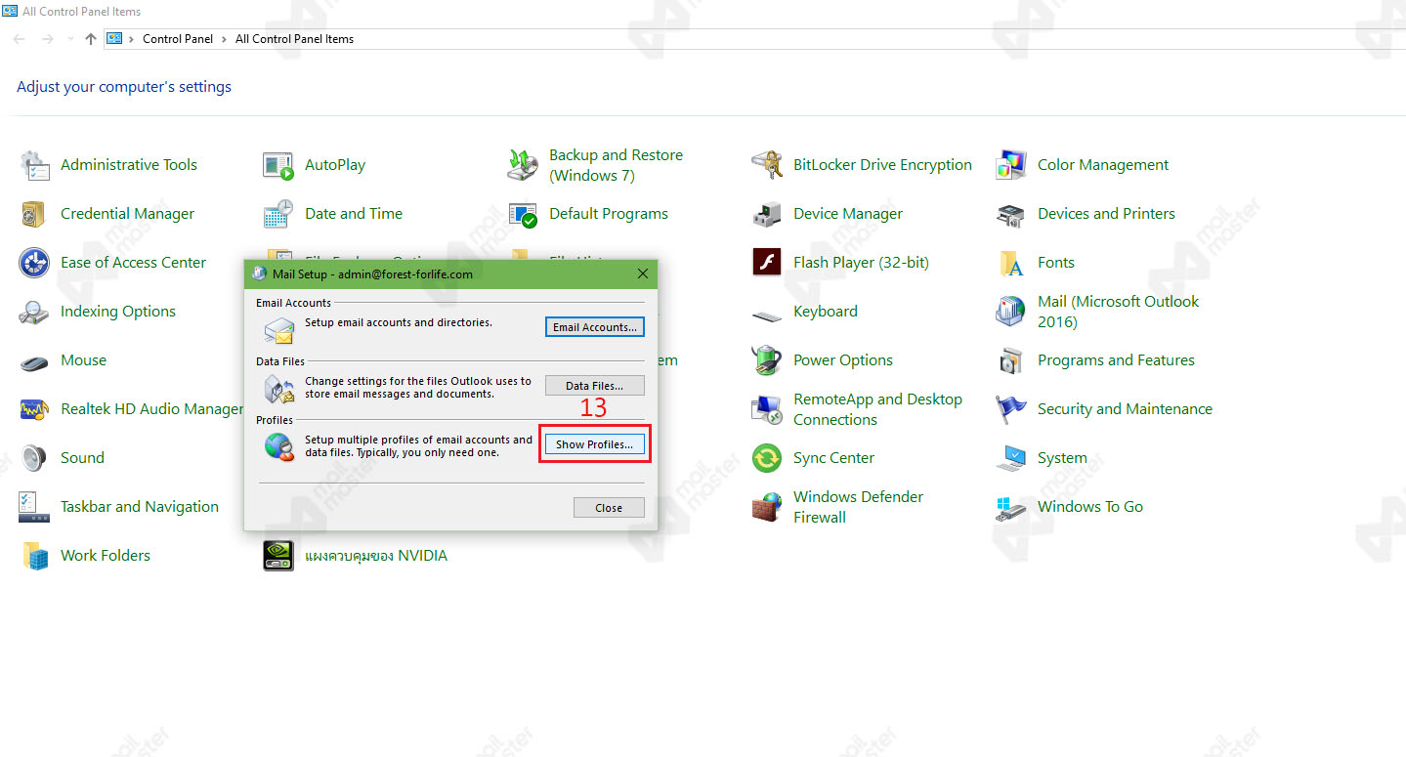Screen dimensions: 1406x757
Task: Open Power Options battery icon
Action: click(767, 360)
